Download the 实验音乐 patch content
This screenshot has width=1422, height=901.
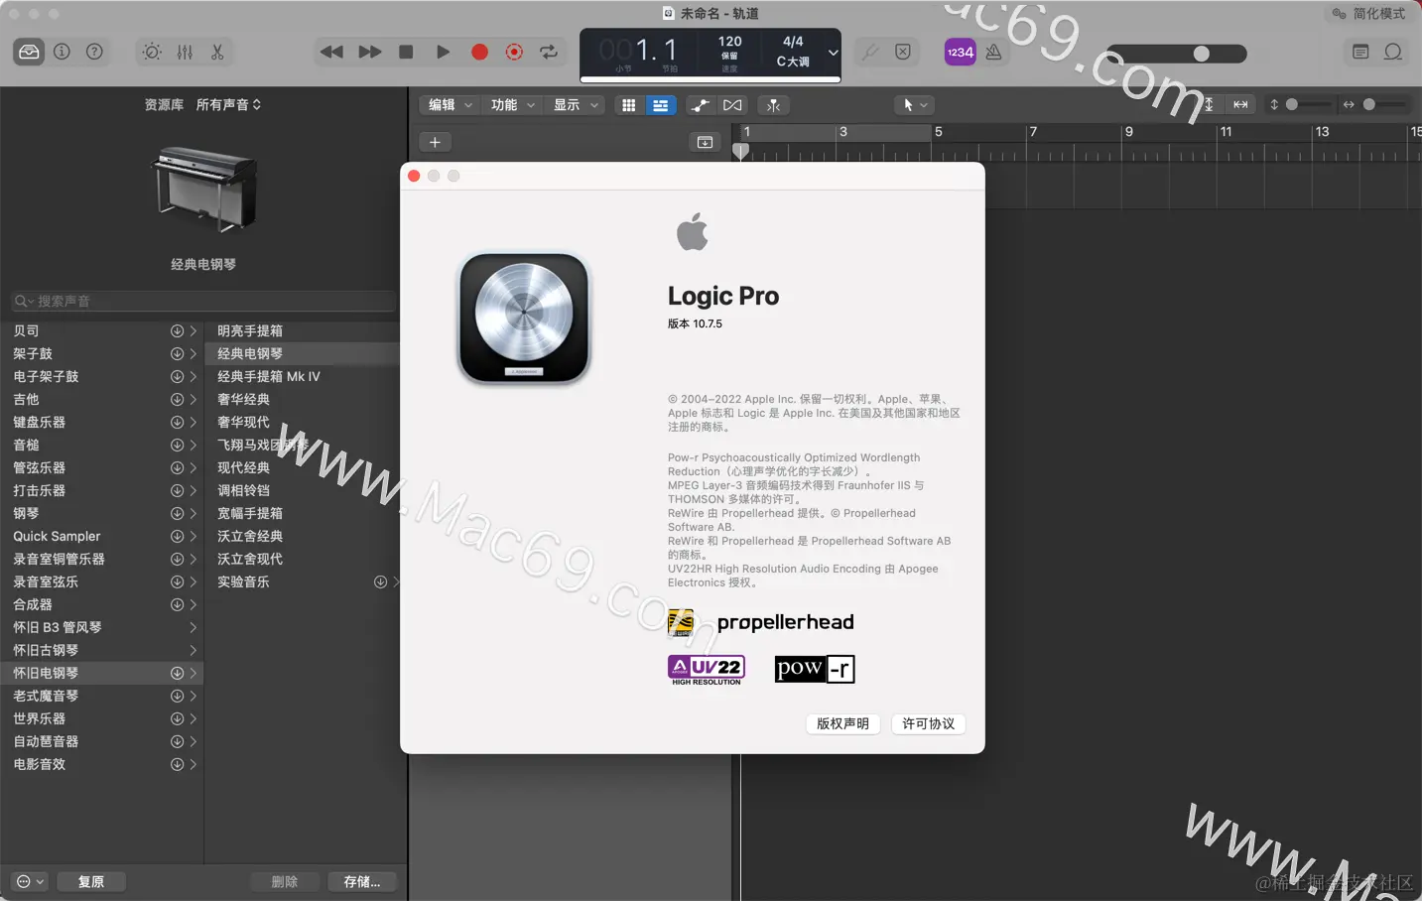(380, 581)
